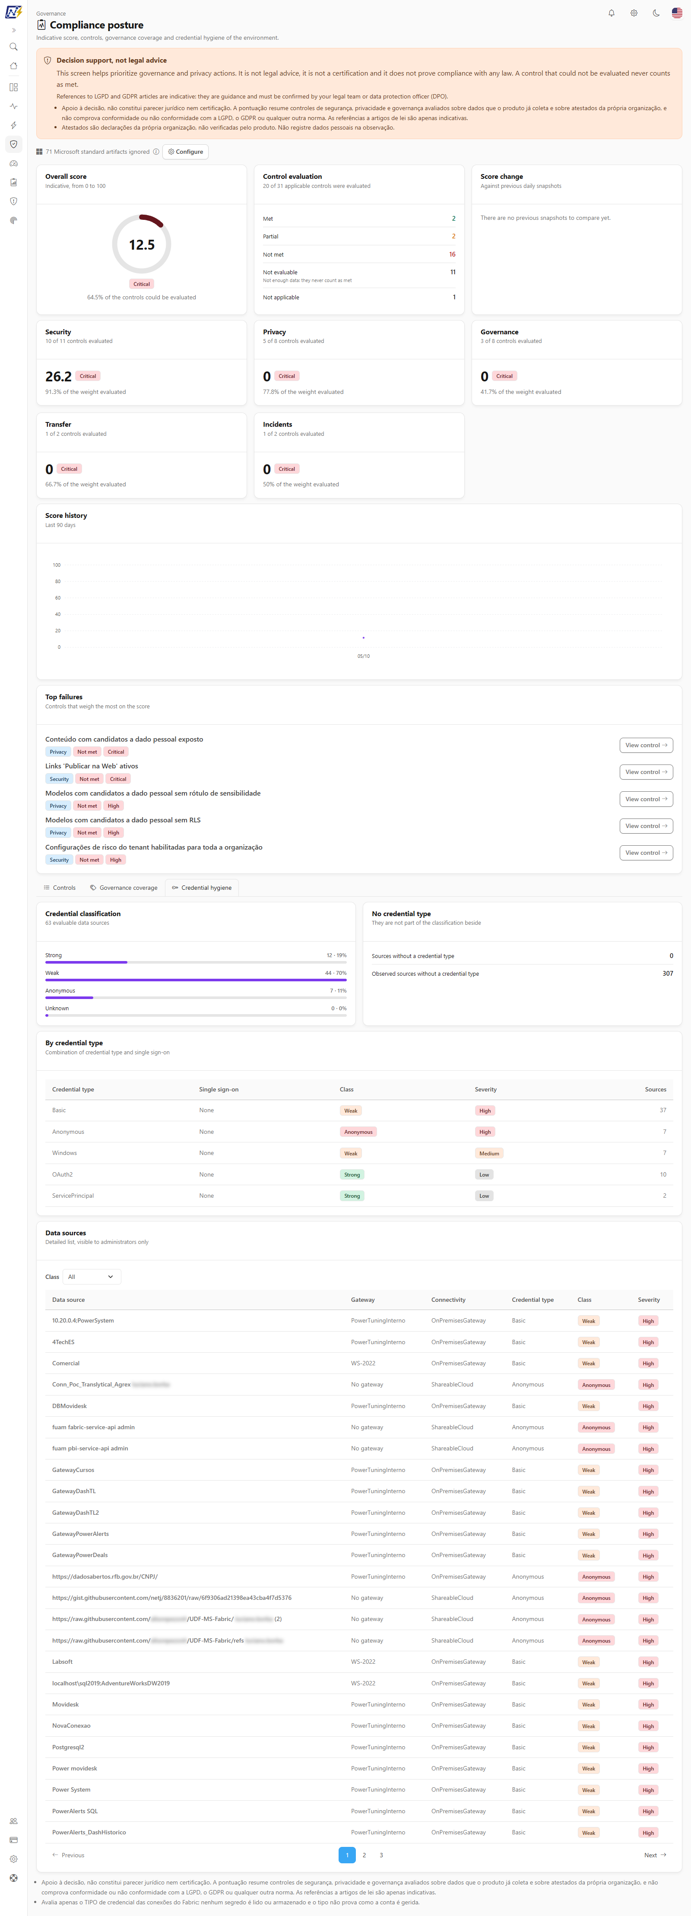Open the clipboard report sidebar icon
691x1916 pixels.
13,182
